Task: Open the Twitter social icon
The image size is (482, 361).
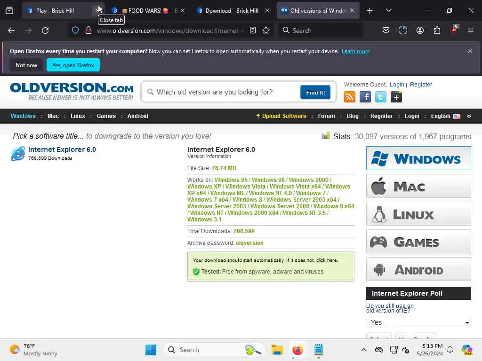Action: 380,97
